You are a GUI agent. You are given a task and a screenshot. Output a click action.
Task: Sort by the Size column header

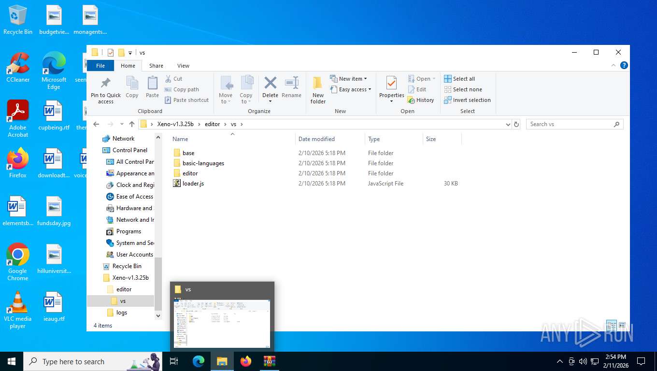(x=442, y=139)
